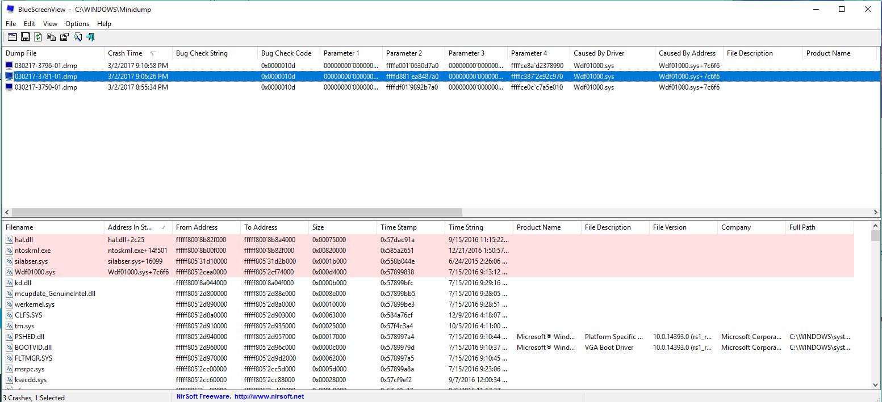Open Properties via toolbar icon

64,37
